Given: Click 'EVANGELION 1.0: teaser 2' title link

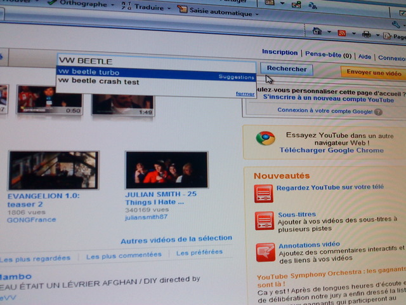Looking at the screenshot, I should tap(43, 200).
